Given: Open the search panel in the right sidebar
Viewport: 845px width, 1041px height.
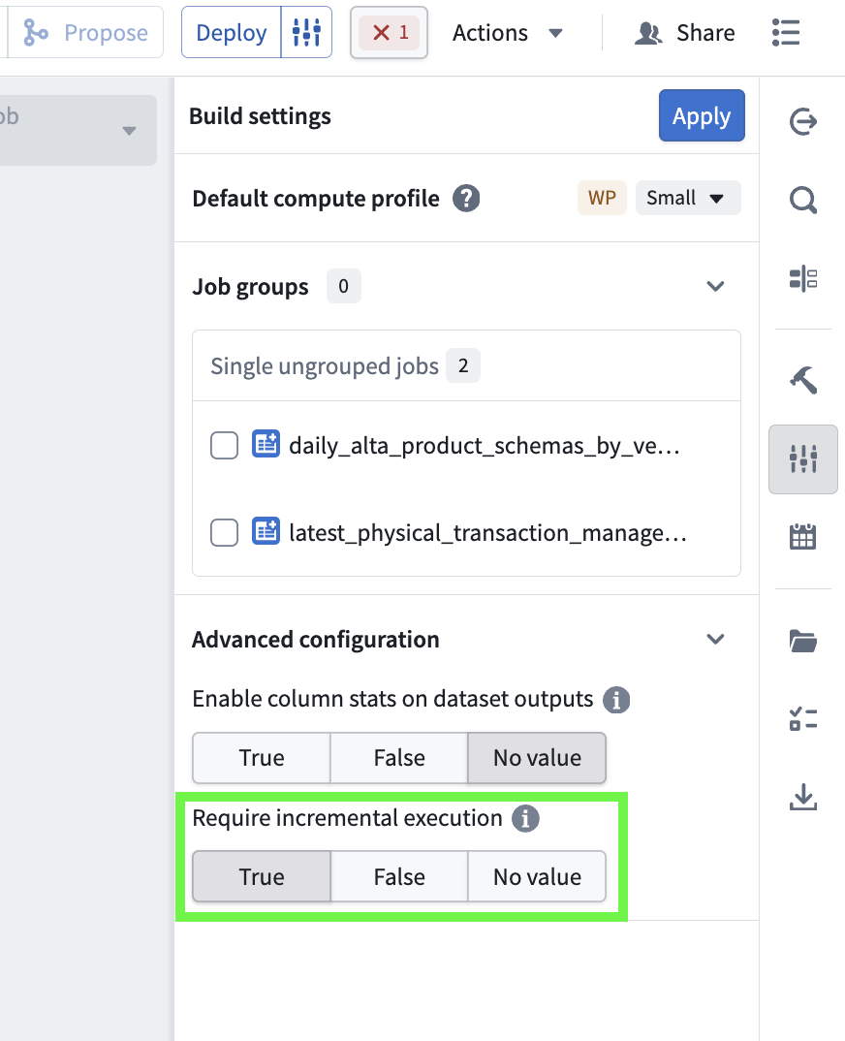Looking at the screenshot, I should [x=802, y=200].
